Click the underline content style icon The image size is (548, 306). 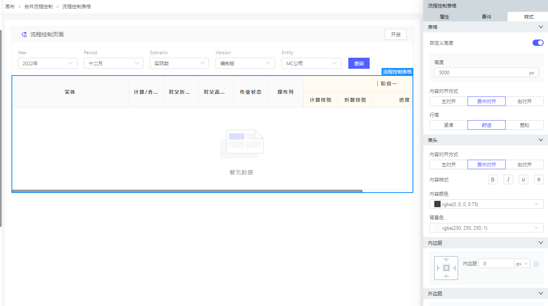pyautogui.click(x=523, y=179)
